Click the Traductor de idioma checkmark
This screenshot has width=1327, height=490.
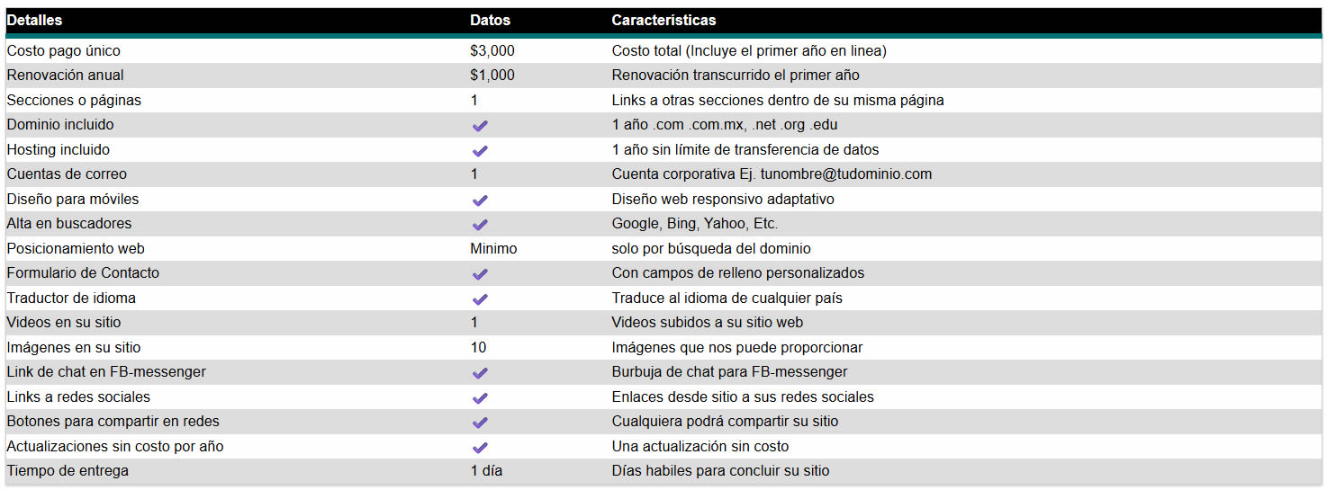click(x=480, y=298)
